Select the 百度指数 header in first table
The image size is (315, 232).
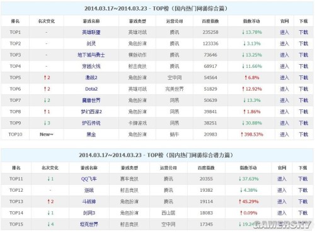pos(210,21)
